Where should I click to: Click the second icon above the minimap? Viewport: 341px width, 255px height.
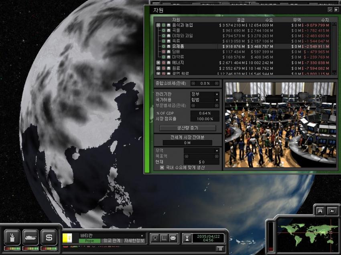[332, 211]
